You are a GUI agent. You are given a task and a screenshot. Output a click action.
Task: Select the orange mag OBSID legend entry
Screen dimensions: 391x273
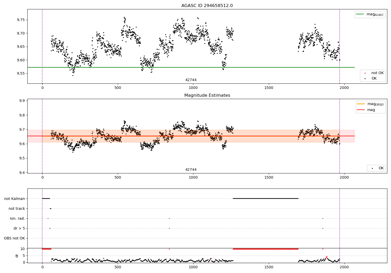click(x=370, y=104)
